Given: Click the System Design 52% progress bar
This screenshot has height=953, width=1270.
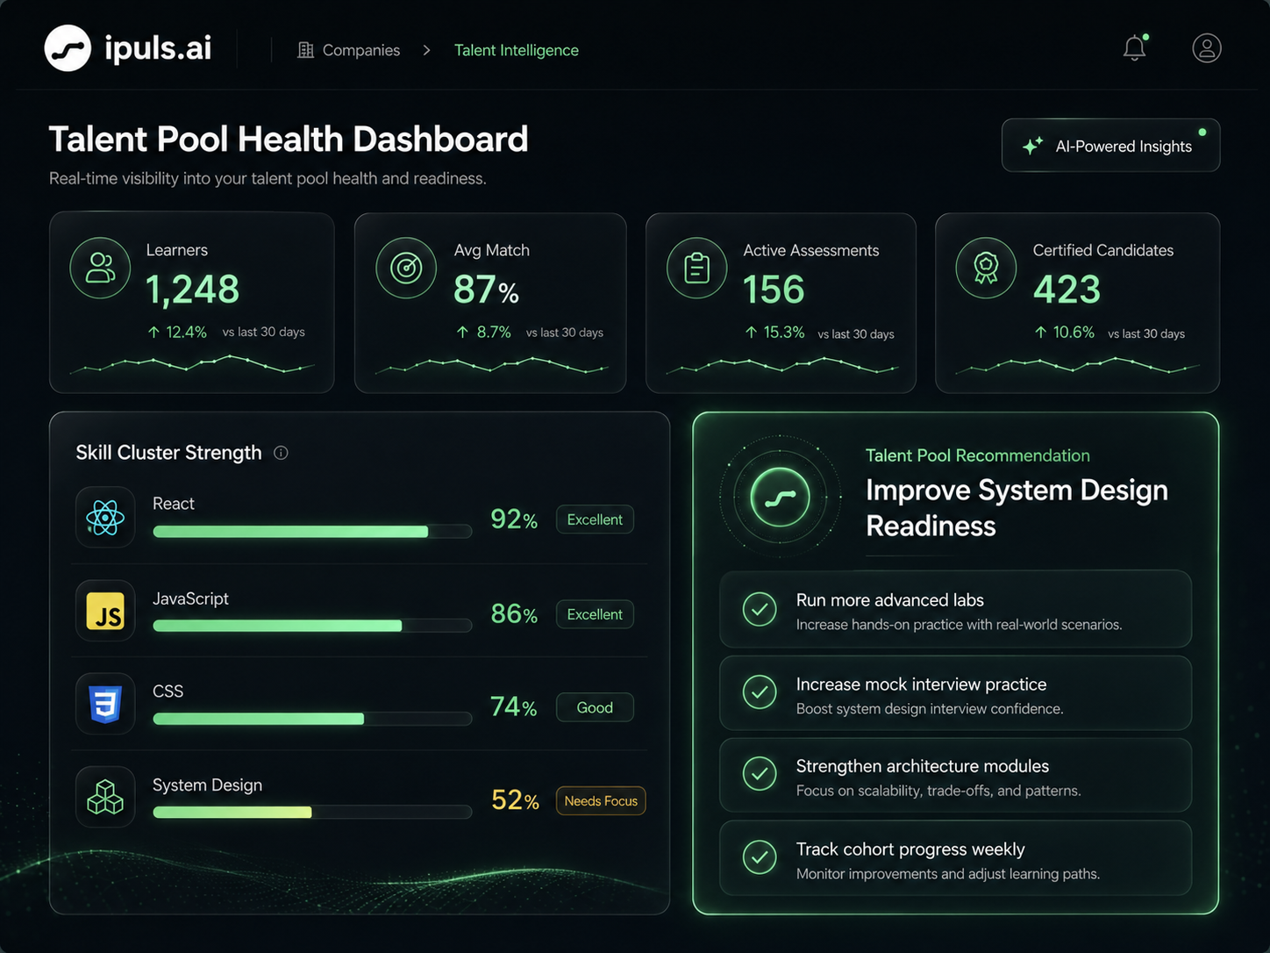Looking at the screenshot, I should 312,812.
